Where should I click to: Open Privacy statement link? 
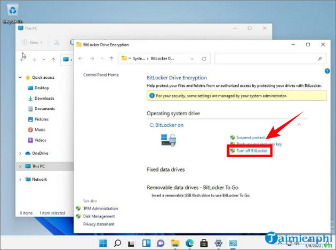(99, 224)
